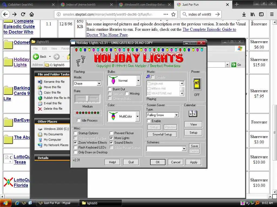Click Delete this file red X icon
277x207 pixels.
pyautogui.click(x=40, y=109)
